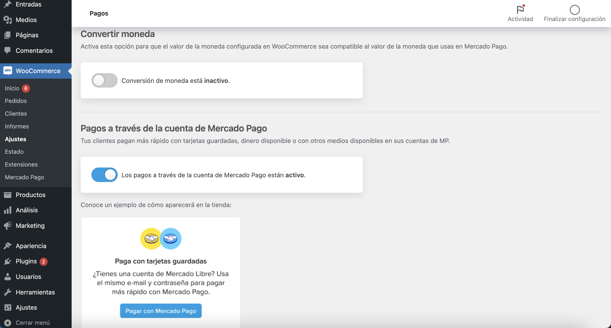Image resolution: width=611 pixels, height=328 pixels.
Task: Click the yellow Mercado Libre handshake logo
Action: click(x=151, y=238)
